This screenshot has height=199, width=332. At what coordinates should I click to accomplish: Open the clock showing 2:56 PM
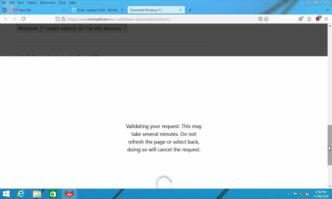(x=321, y=194)
